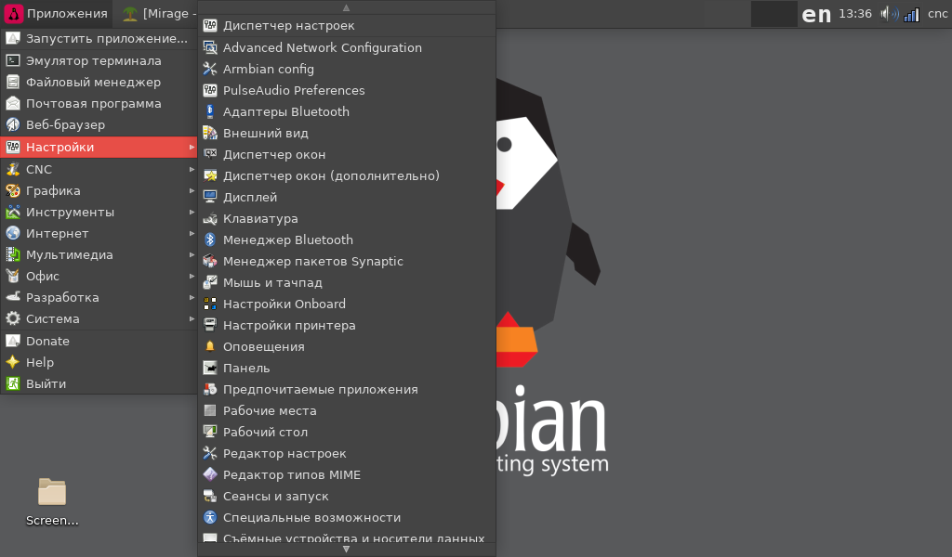Viewport: 952px width, 557px height.
Task: Expand the Разработка submenu arrow
Action: (192, 297)
